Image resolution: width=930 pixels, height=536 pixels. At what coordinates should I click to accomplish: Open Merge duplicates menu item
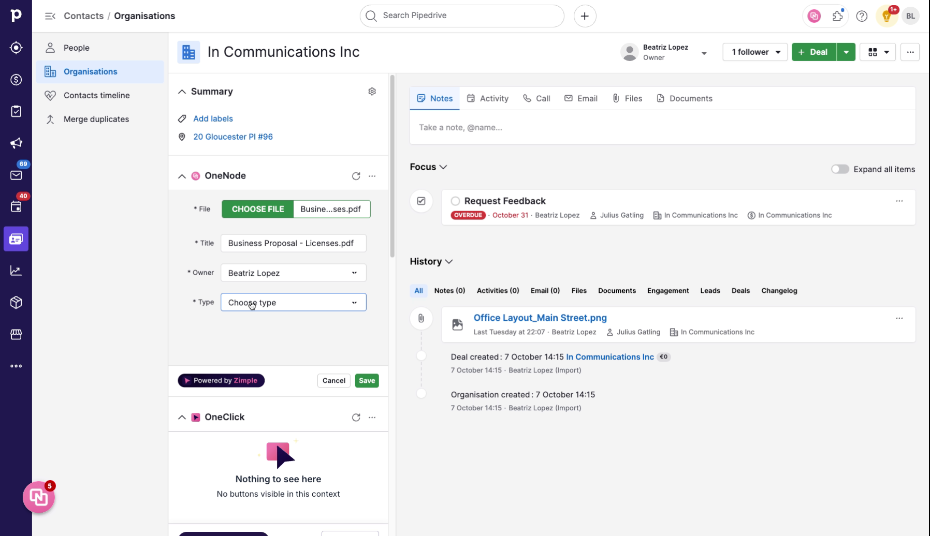[x=100, y=119]
